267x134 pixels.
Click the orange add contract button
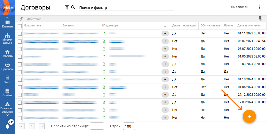click(249, 116)
